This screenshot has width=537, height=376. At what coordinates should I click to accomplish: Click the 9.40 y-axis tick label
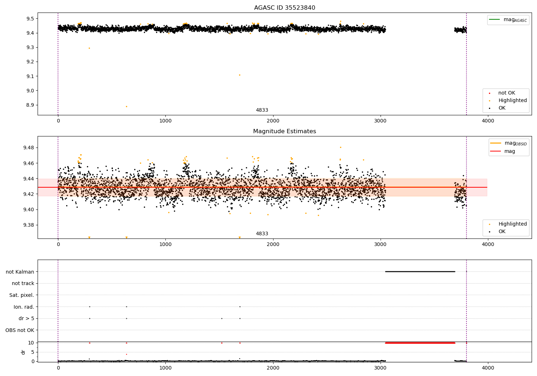tap(29, 209)
